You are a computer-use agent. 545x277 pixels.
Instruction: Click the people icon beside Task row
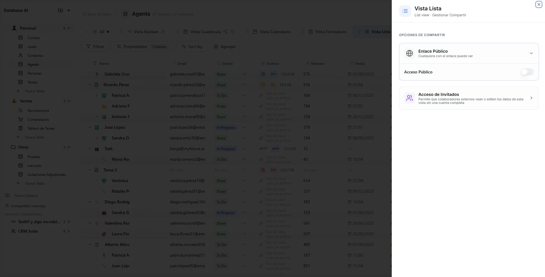97,149
